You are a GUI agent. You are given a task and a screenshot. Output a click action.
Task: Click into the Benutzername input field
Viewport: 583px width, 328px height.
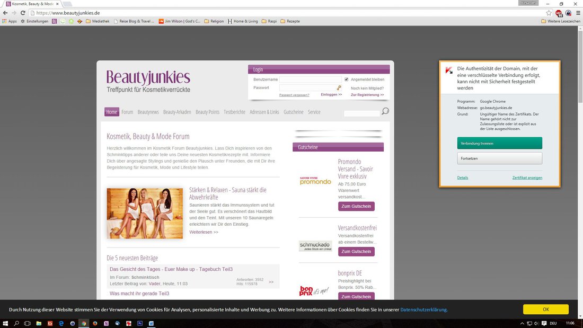311,79
